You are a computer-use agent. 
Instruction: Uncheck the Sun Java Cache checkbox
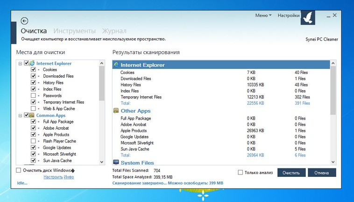click(x=33, y=161)
